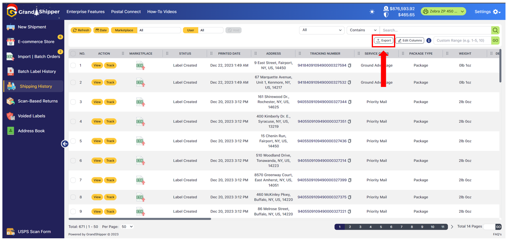This screenshot has width=507, height=241.
Task: Click the horizontal table scrollbar
Action: tap(140, 219)
